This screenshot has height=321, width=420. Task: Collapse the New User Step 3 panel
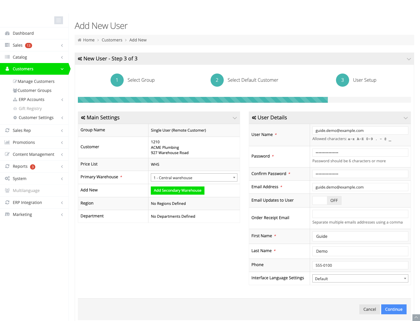[x=409, y=59]
